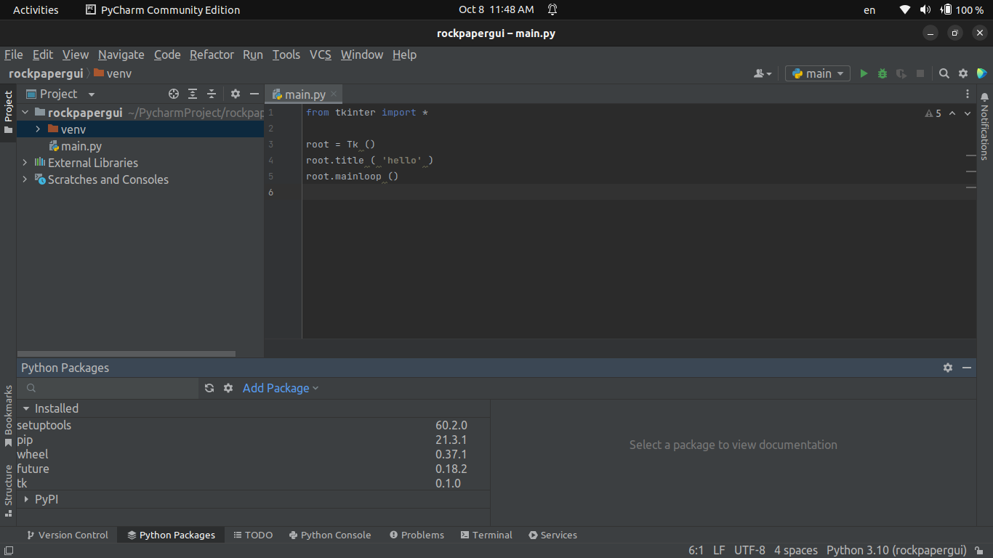Screen dimensions: 993x558
Task: Open the Version Control tab
Action: click(67, 535)
